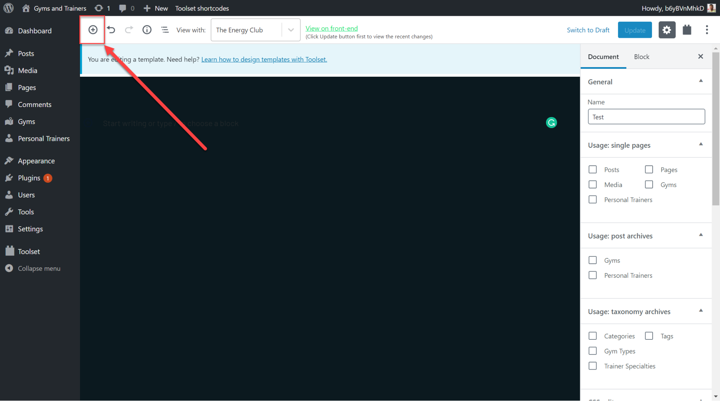The height and width of the screenshot is (401, 720).
Task: Click the Name field containing Test
Action: (x=646, y=117)
